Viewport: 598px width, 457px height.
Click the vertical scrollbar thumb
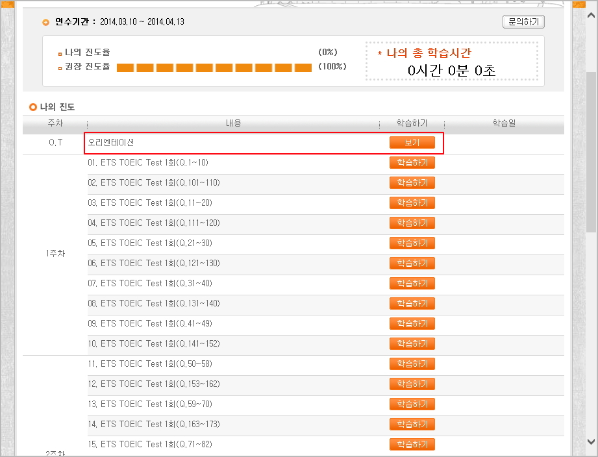coord(591,151)
